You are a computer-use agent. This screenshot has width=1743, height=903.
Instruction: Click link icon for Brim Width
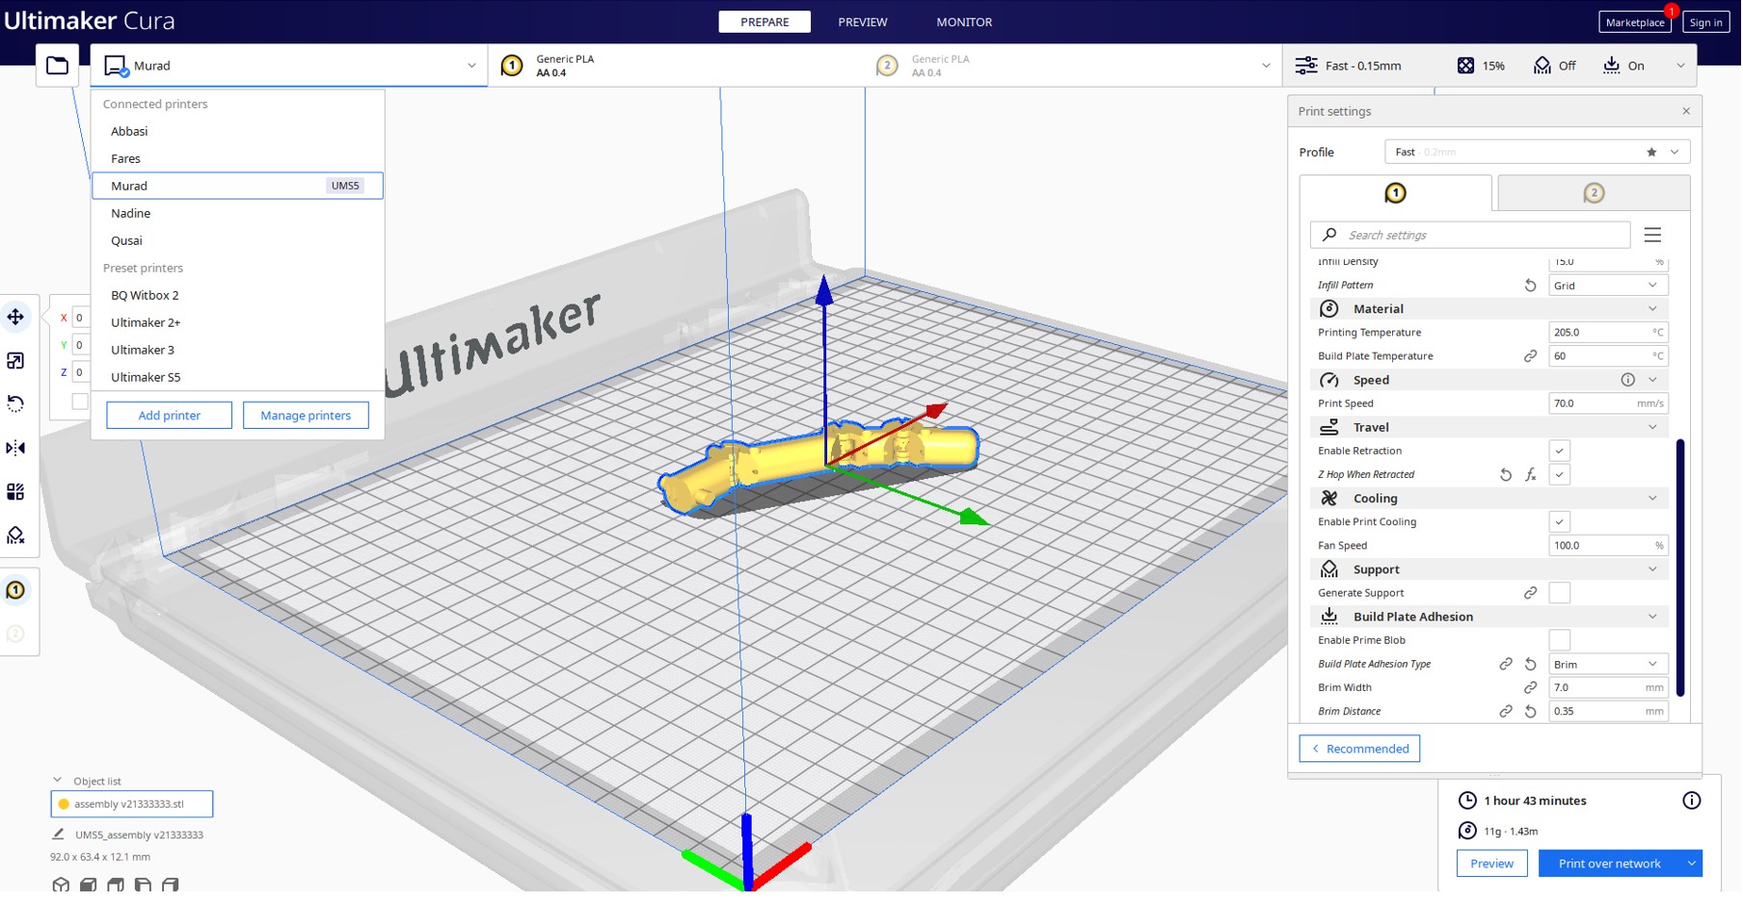[x=1531, y=688]
